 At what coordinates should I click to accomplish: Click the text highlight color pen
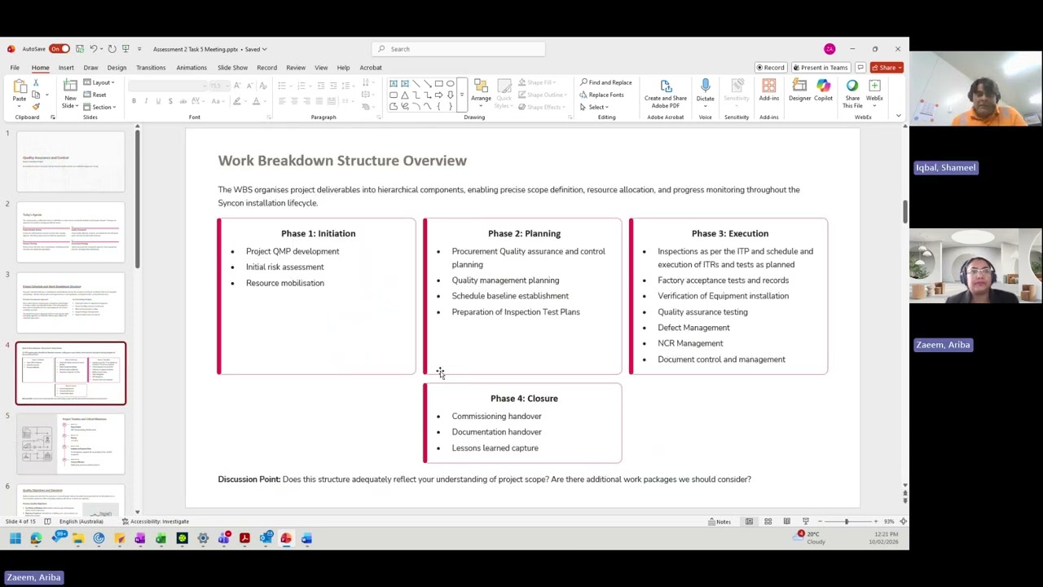(236, 101)
